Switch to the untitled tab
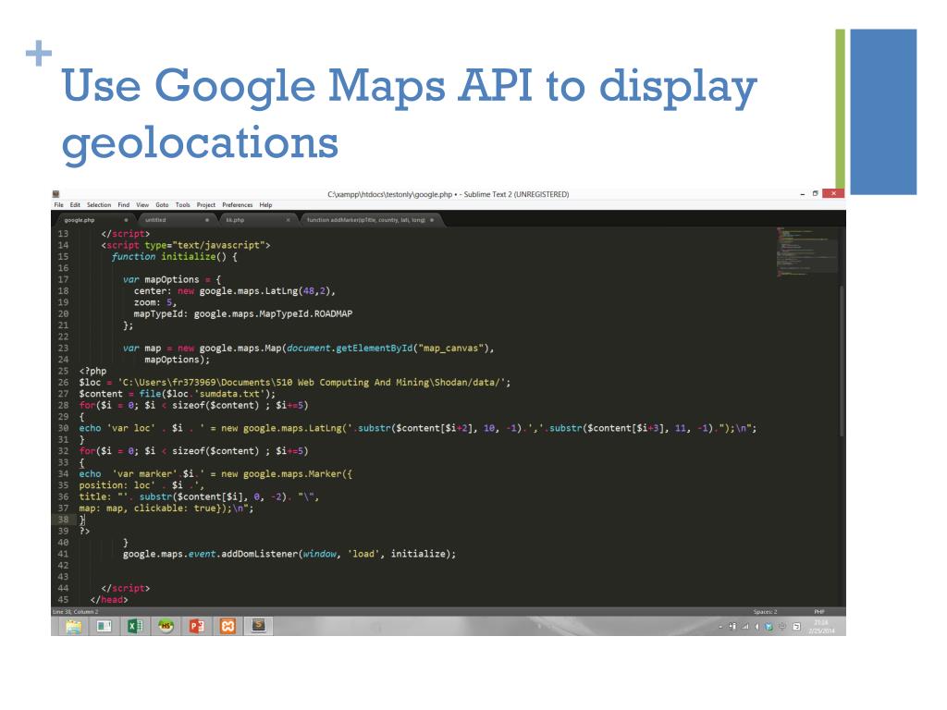 tap(177, 220)
